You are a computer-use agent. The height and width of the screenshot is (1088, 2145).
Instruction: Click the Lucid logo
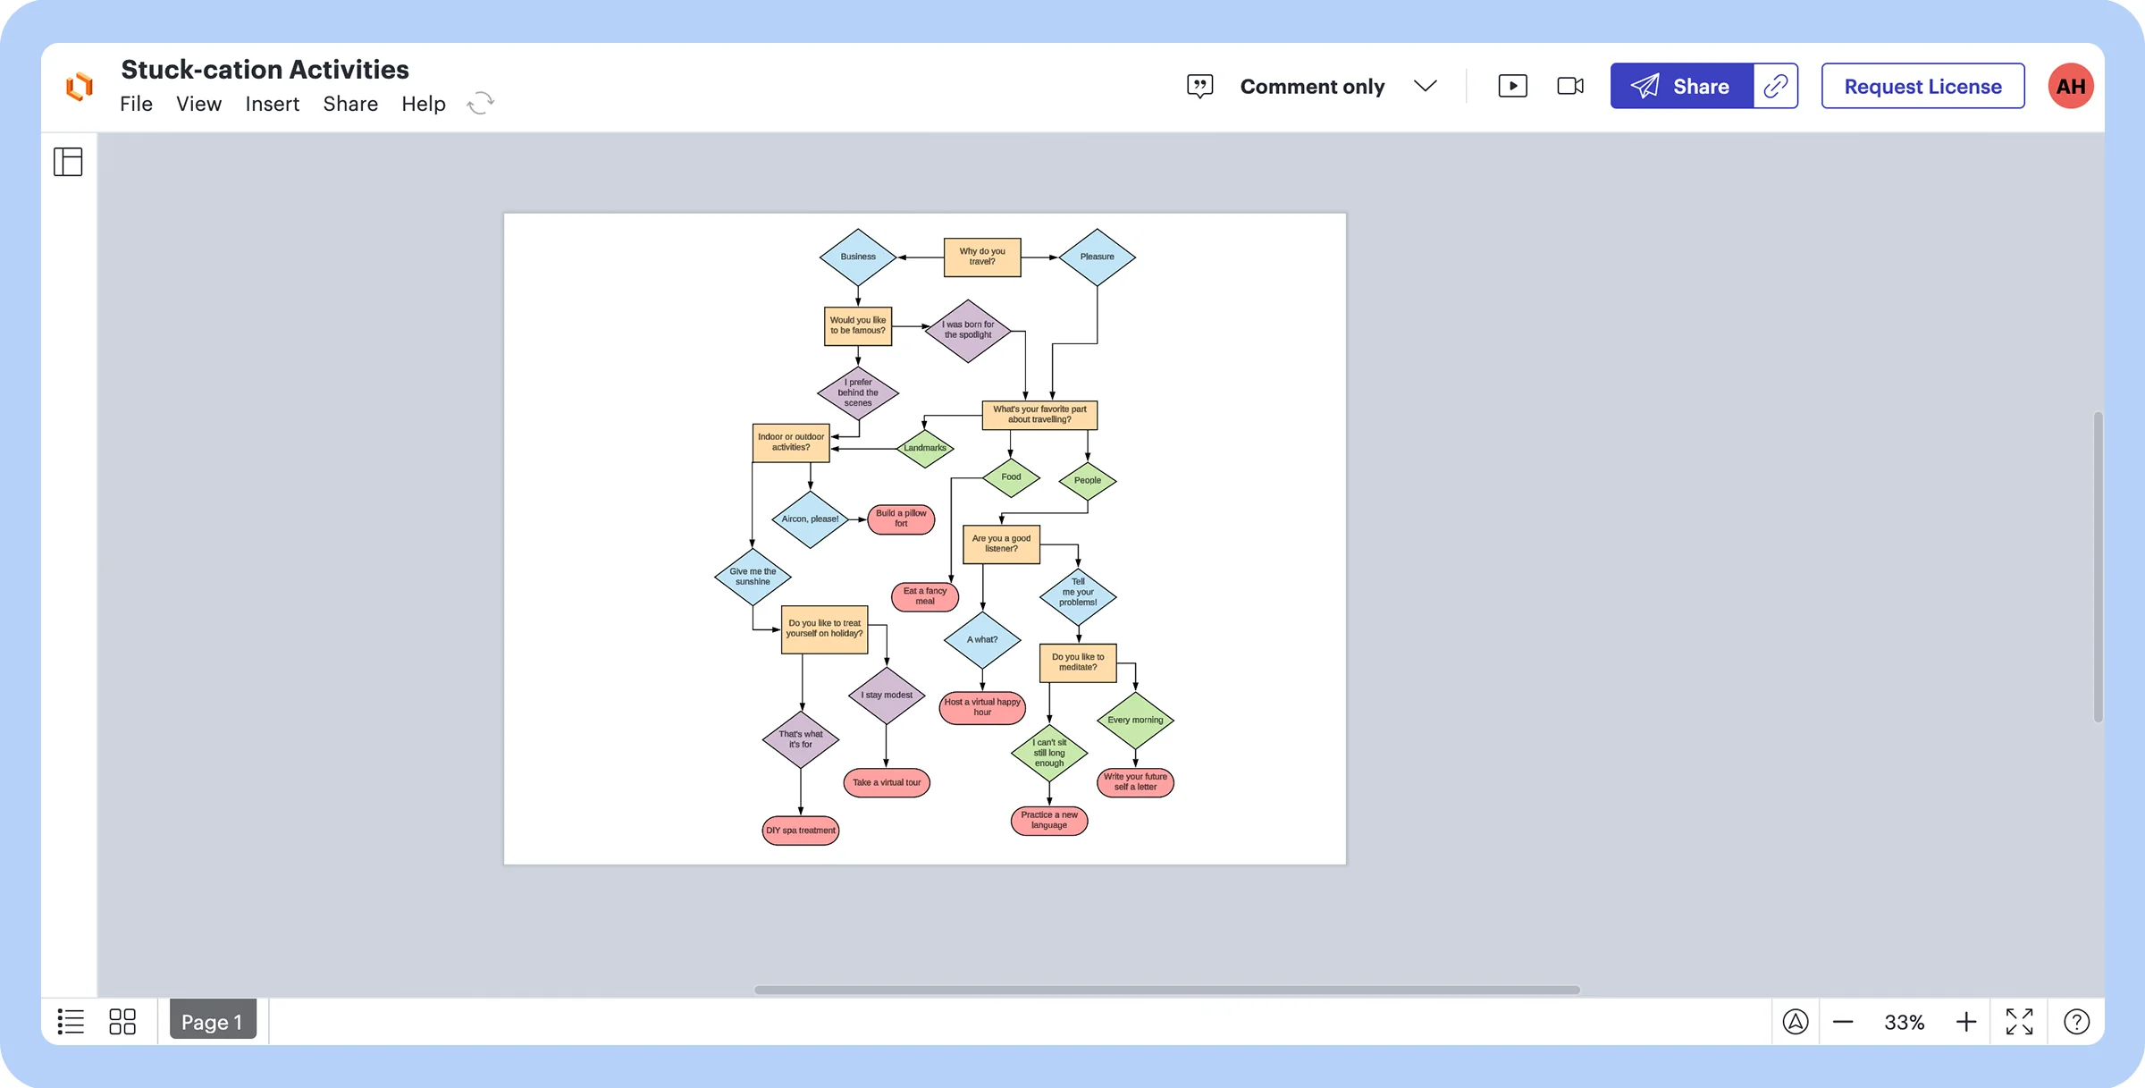pos(79,86)
